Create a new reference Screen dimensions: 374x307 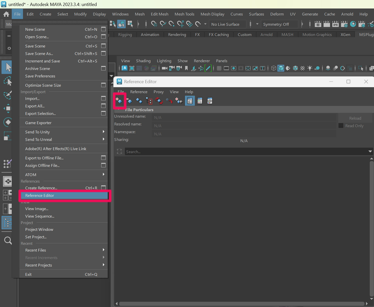119,101
